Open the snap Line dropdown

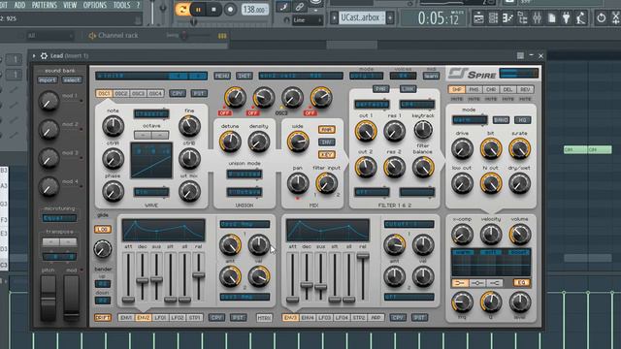[x=308, y=20]
